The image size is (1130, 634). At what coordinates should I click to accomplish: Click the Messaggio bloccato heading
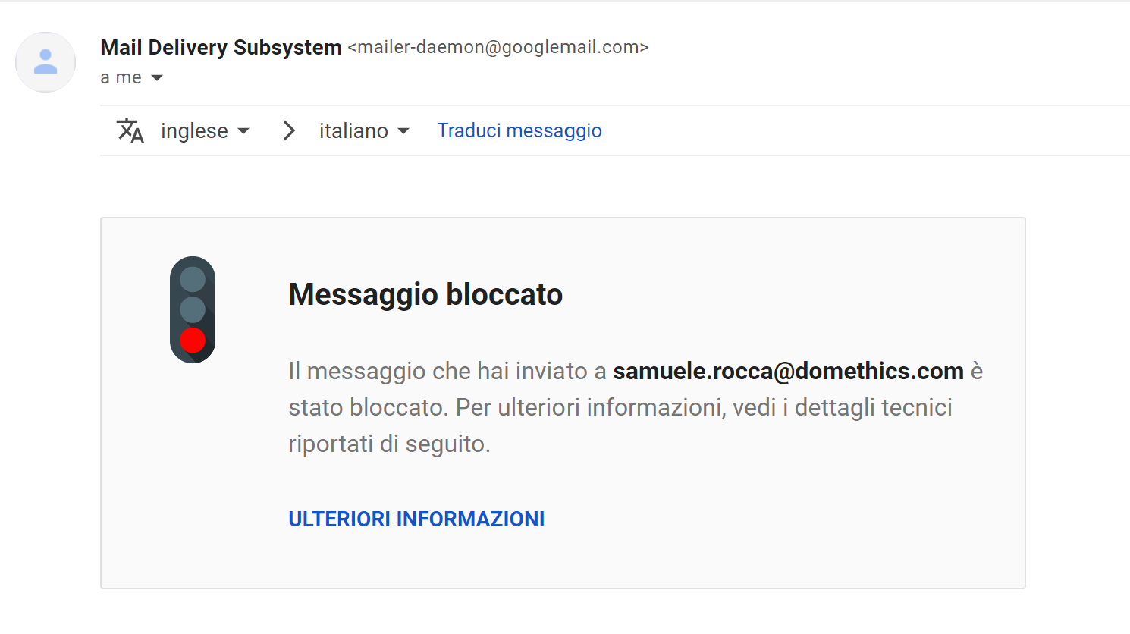425,294
